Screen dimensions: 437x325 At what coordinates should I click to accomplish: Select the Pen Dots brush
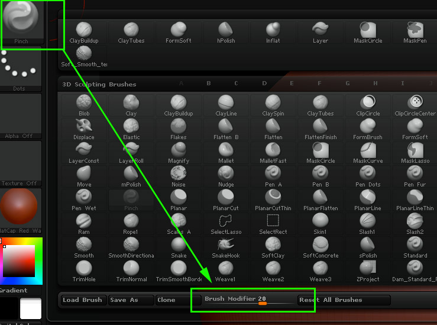click(368, 176)
